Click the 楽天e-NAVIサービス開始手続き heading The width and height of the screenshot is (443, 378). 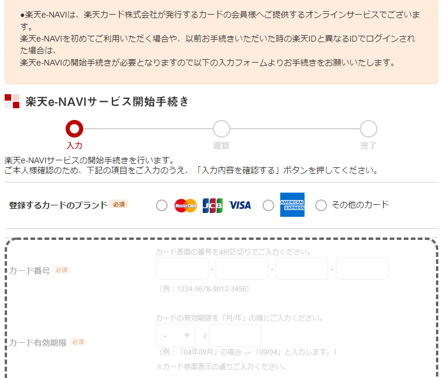[x=107, y=102]
